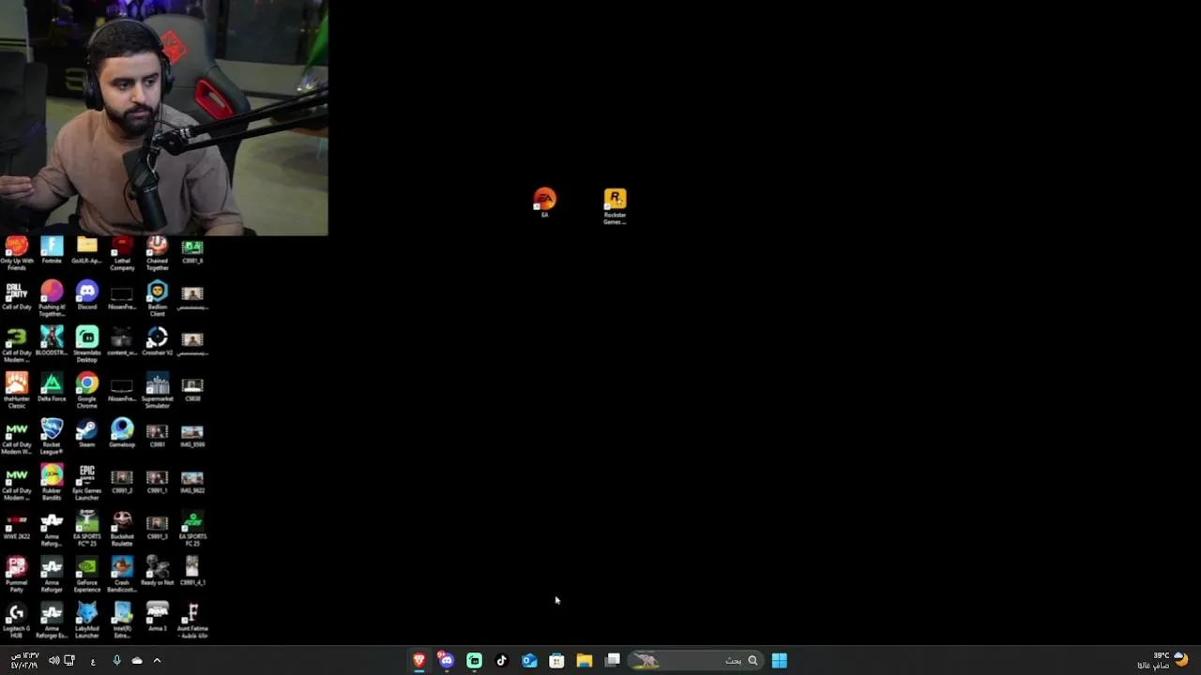1201x675 pixels.
Task: Select the C9991_1 video file
Action: (x=157, y=480)
